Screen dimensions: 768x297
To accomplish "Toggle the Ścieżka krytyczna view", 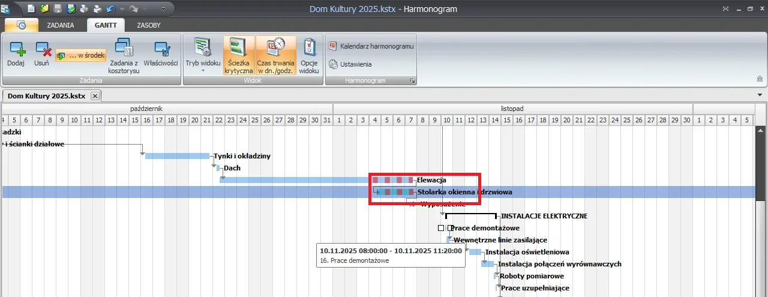I will [239, 55].
